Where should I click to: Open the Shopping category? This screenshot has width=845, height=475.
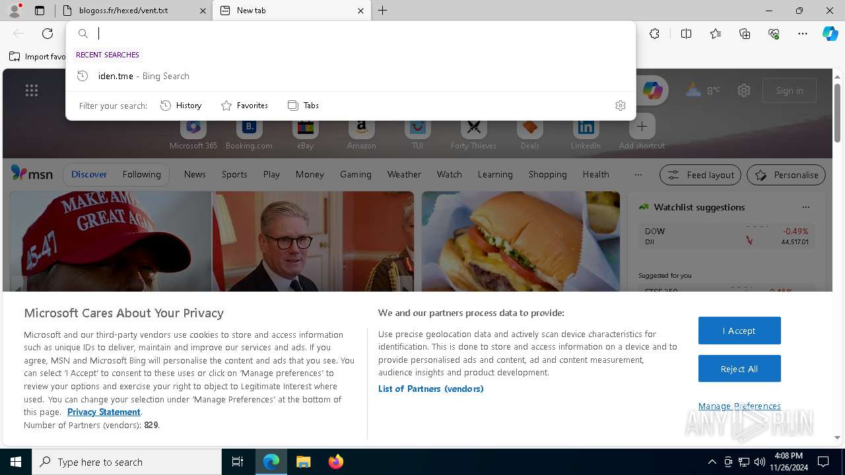click(x=547, y=174)
